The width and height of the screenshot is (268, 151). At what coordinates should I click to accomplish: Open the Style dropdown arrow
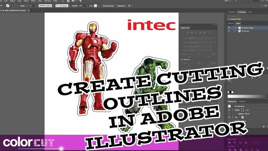pos(98,6)
